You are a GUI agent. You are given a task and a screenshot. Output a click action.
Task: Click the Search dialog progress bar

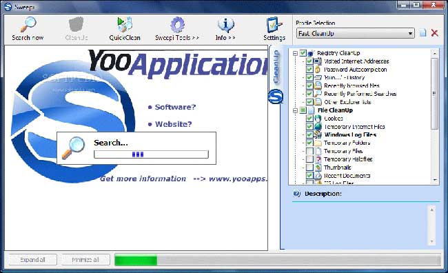point(151,154)
